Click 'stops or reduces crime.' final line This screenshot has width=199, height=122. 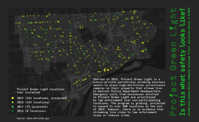point(112,115)
